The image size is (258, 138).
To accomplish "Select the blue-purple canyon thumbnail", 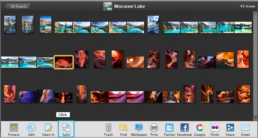I will coord(28,97).
